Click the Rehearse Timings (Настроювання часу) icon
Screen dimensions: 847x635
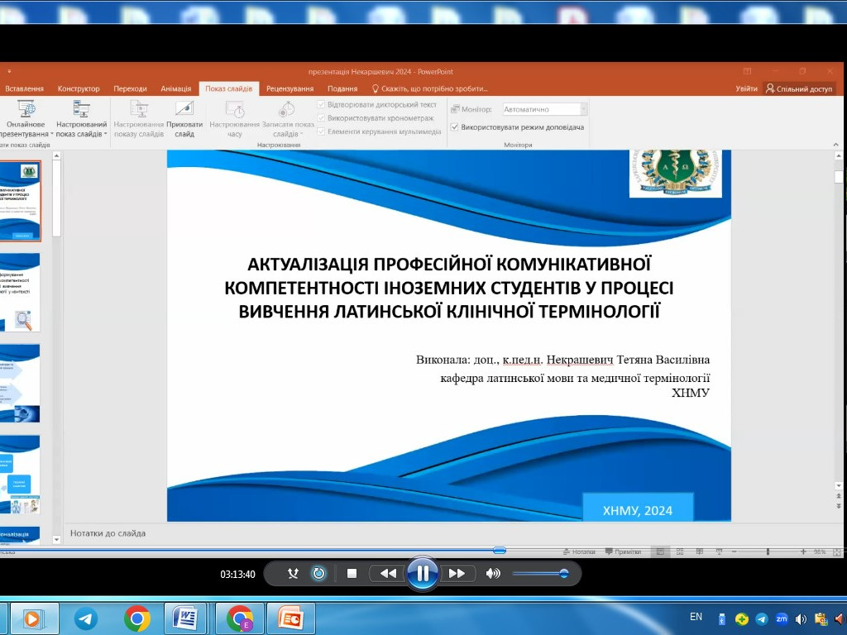[235, 109]
